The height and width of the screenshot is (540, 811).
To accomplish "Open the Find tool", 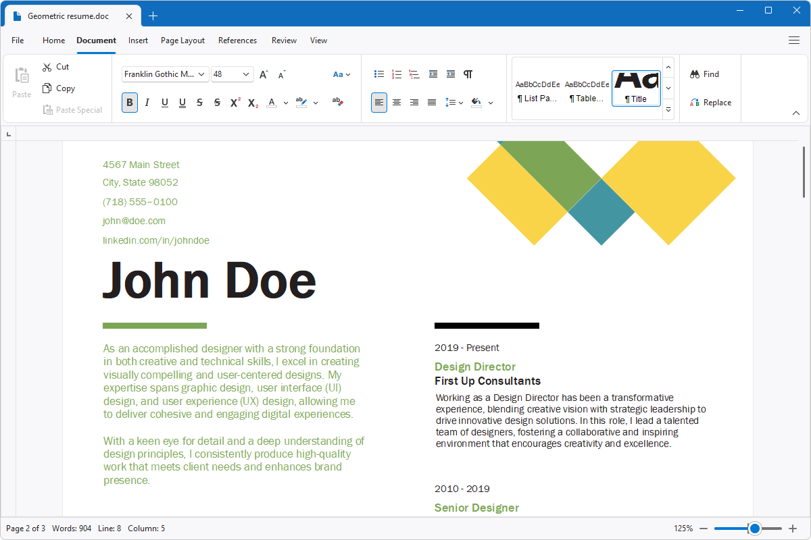I will 705,74.
